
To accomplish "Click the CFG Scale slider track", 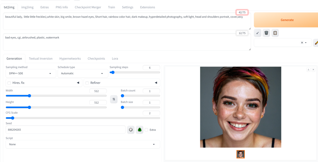I will click(82, 118).
